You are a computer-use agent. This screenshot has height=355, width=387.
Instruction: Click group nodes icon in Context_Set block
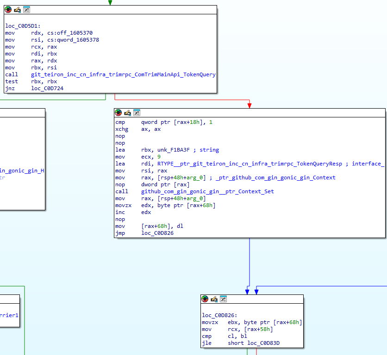click(137, 113)
